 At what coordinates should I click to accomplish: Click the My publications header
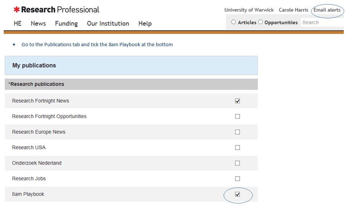point(34,66)
